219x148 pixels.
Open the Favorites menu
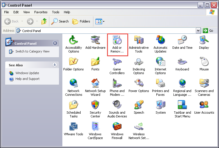41,12
